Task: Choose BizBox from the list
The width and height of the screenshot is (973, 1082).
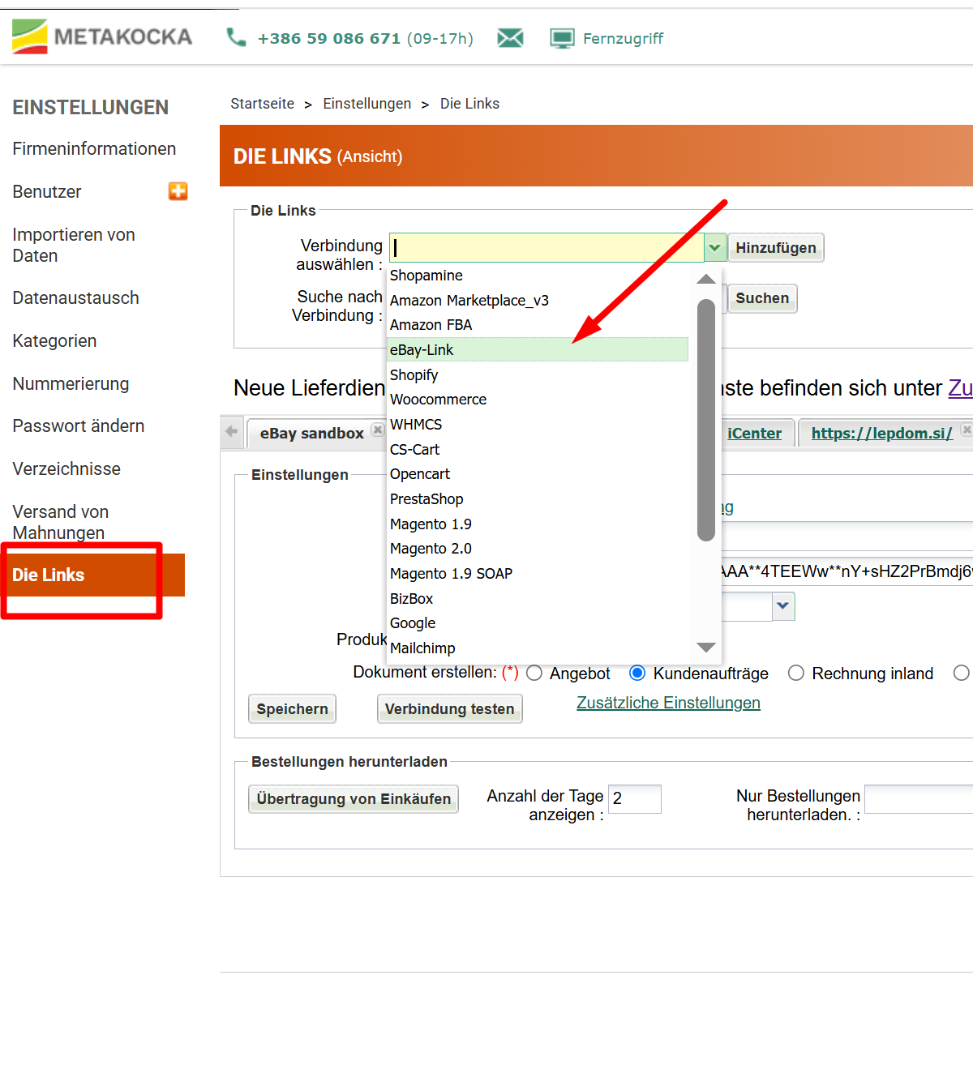Action: [x=538, y=599]
